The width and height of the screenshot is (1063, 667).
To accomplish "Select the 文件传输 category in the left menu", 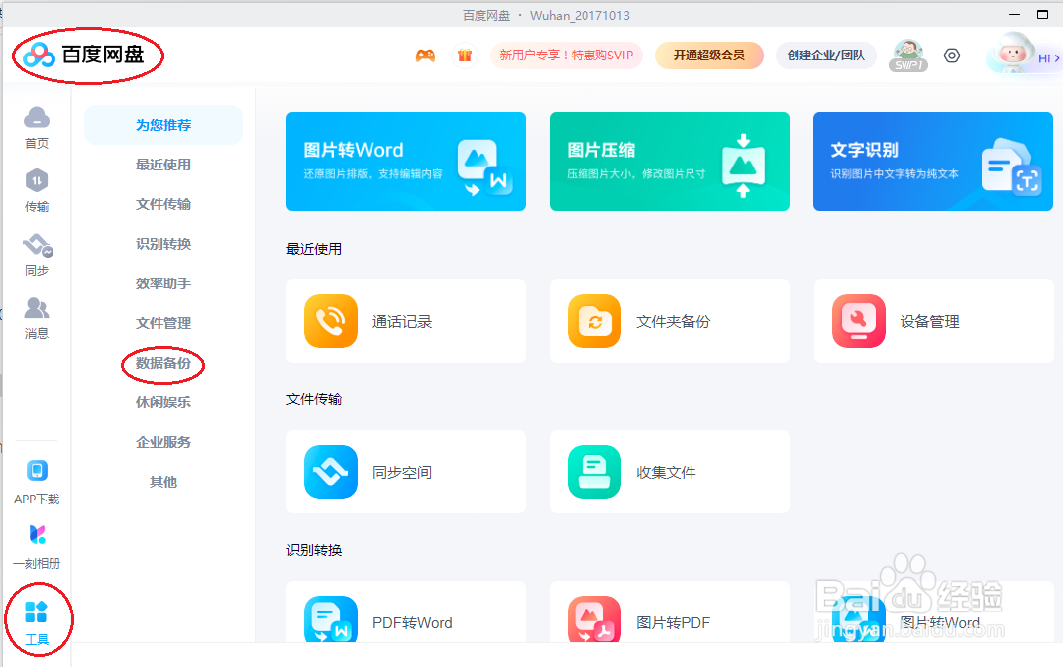I will click(x=163, y=204).
